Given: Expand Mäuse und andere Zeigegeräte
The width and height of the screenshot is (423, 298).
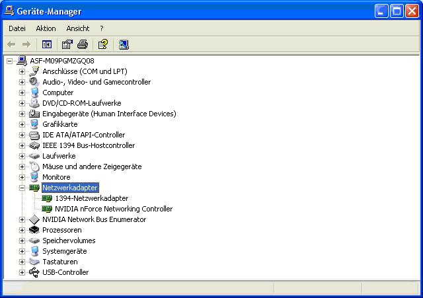Looking at the screenshot, I should tap(22, 167).
